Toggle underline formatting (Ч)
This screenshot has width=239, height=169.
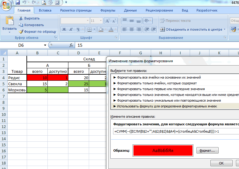click(78, 29)
